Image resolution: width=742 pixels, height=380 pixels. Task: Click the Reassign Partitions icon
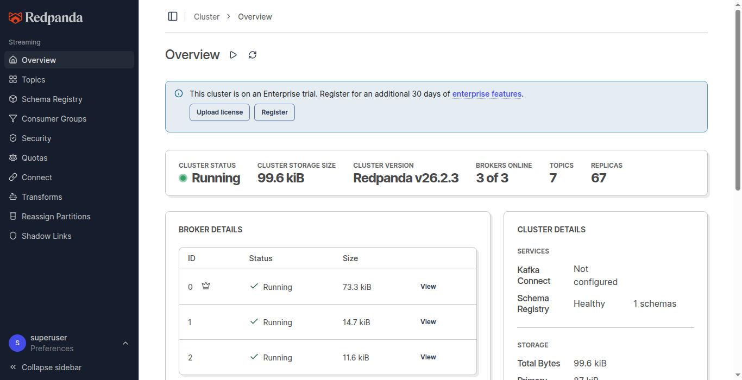[13, 216]
